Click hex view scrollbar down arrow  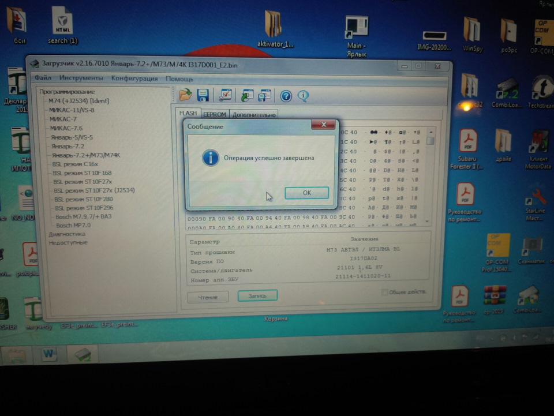tap(427, 222)
